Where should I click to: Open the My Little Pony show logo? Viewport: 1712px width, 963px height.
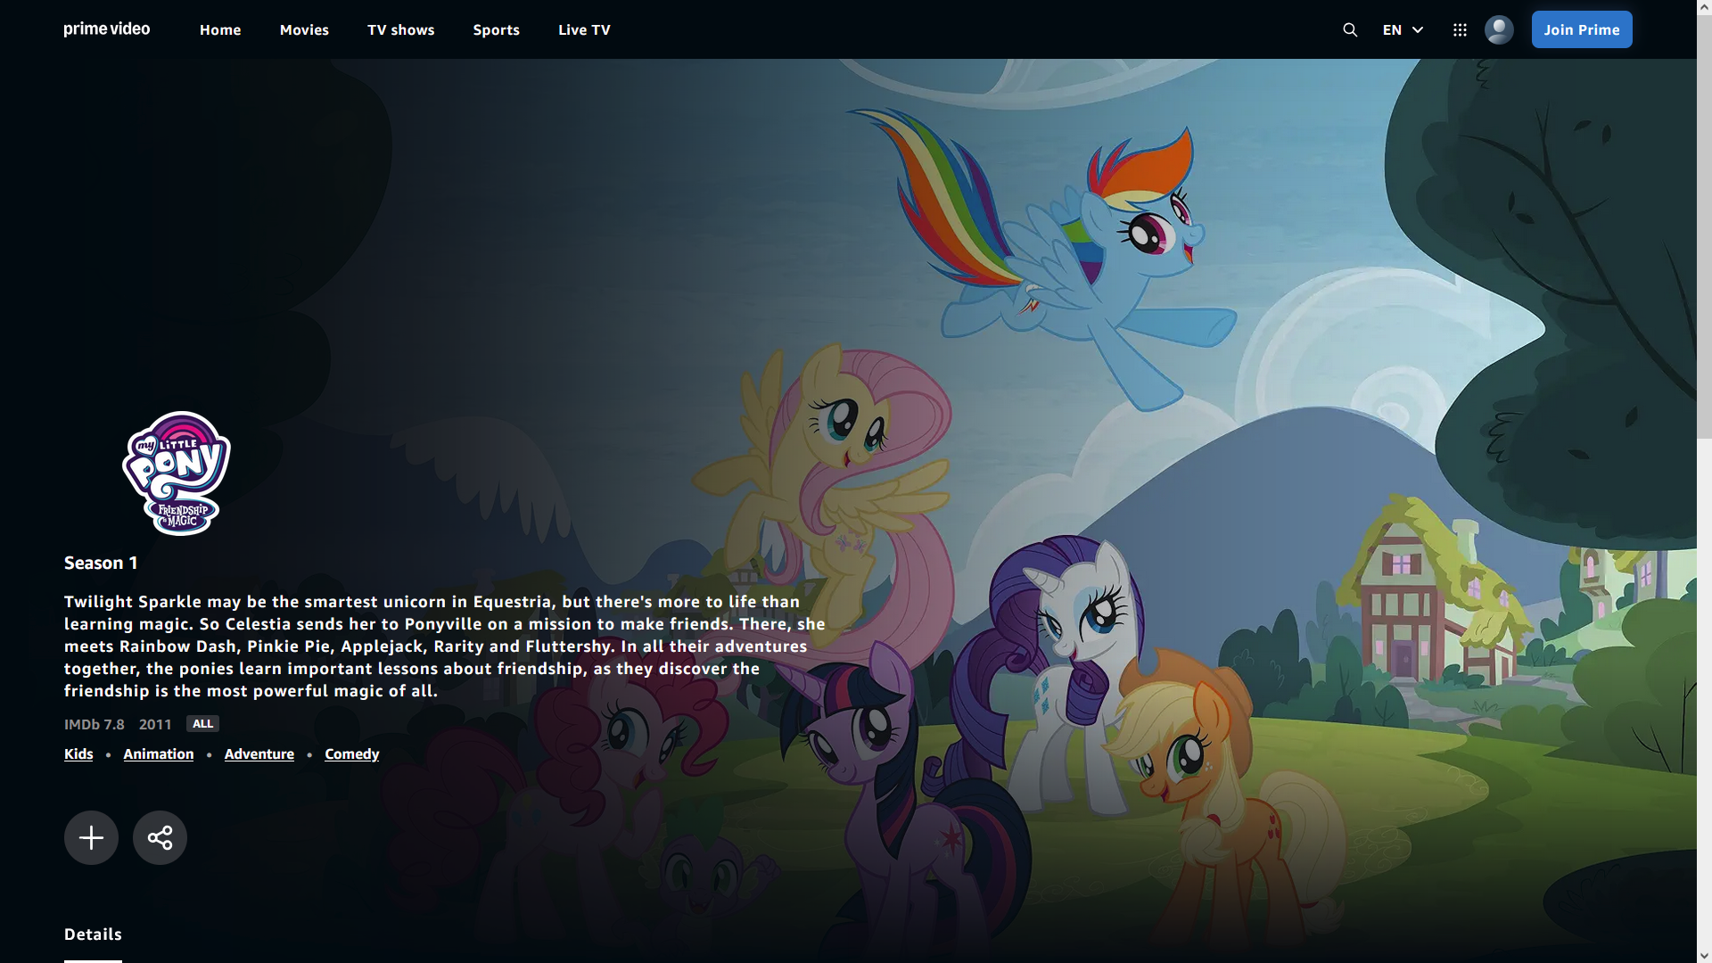tap(177, 473)
